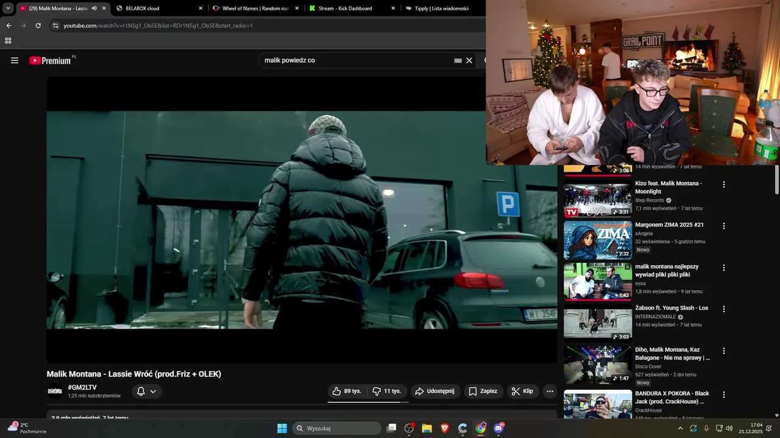Open the Margonem ZIMA 2025 thumbnail

[598, 240]
